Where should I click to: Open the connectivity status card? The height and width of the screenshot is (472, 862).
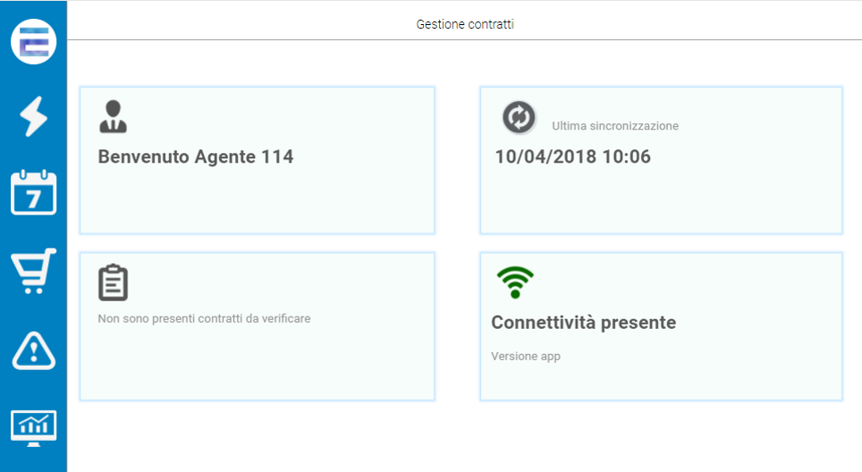tap(661, 326)
